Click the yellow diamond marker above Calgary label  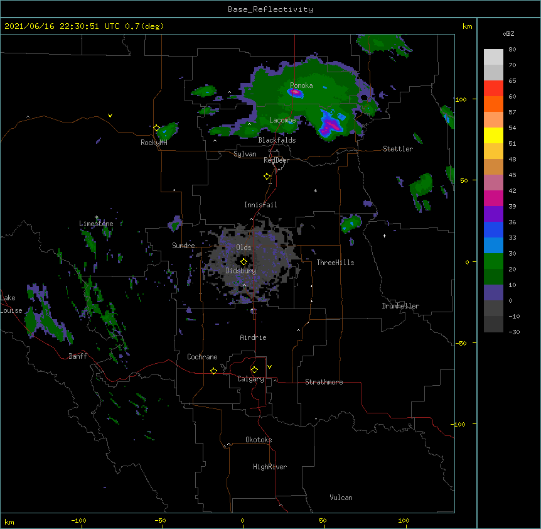254,370
